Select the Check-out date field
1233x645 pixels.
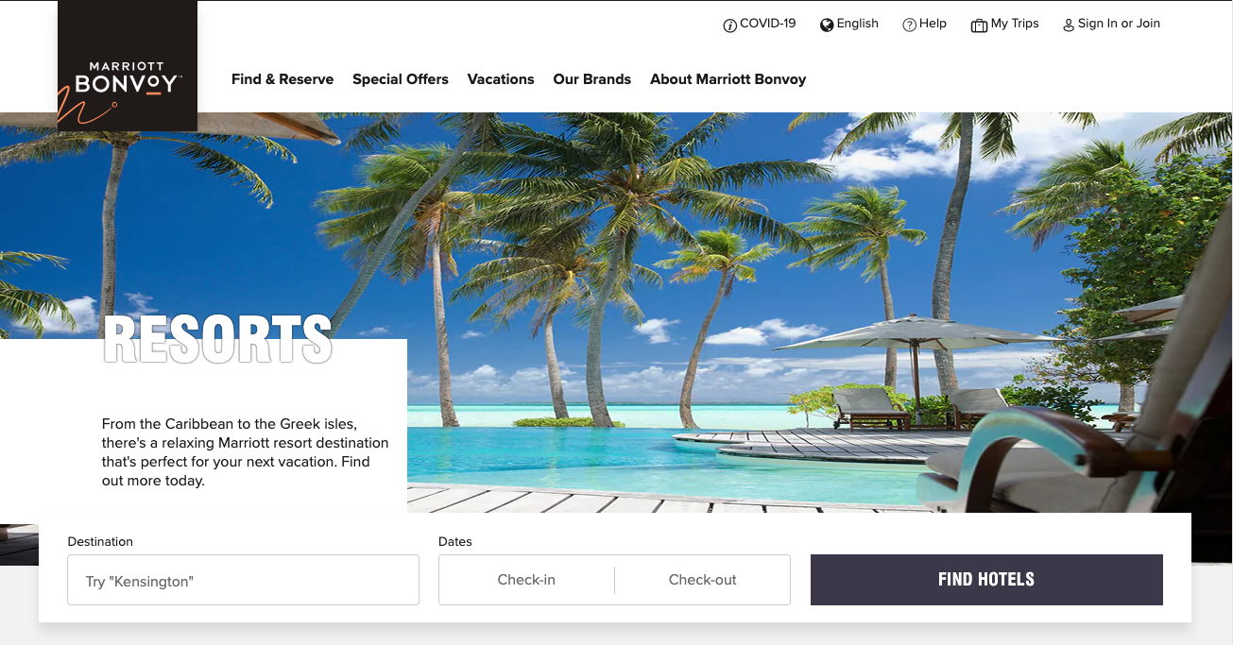coord(702,580)
